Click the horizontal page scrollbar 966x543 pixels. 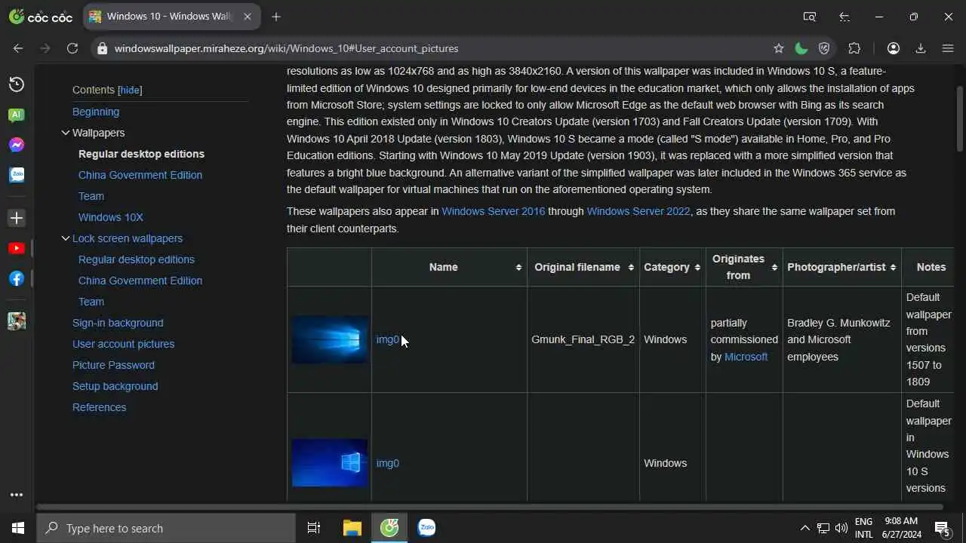(489, 507)
